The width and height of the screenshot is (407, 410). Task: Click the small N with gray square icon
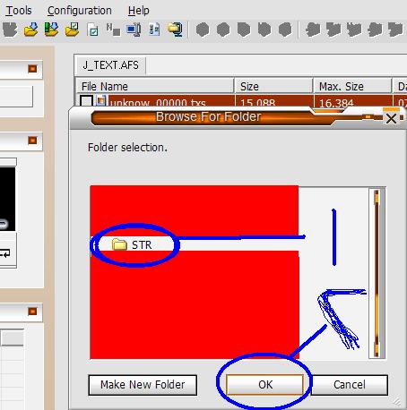click(113, 30)
